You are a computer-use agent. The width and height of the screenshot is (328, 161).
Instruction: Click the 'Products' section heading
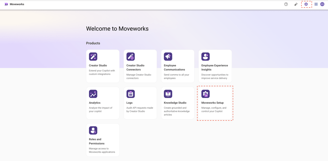tap(93, 43)
